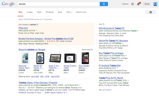This screenshot has height=96, width=159.
Task: Click info icon next to 'Ads related to tablets'
Action: [x=37, y=25]
